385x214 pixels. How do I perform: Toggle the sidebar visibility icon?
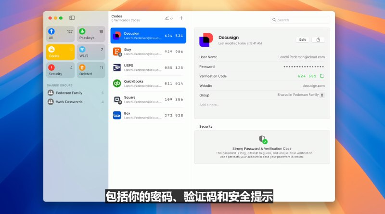coord(72,18)
